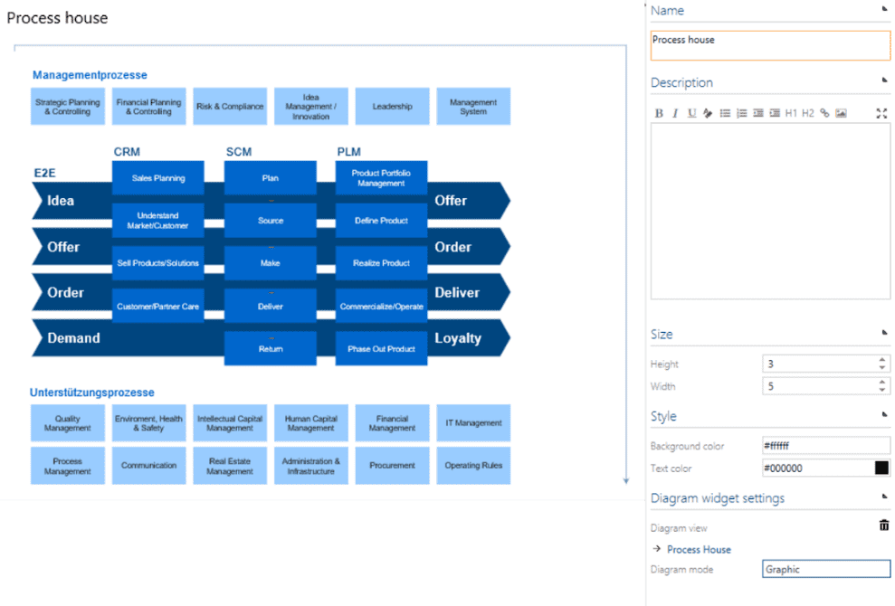The width and height of the screenshot is (895, 606).
Task: Open the Commercialize/Operate process
Action: pyautogui.click(x=381, y=306)
